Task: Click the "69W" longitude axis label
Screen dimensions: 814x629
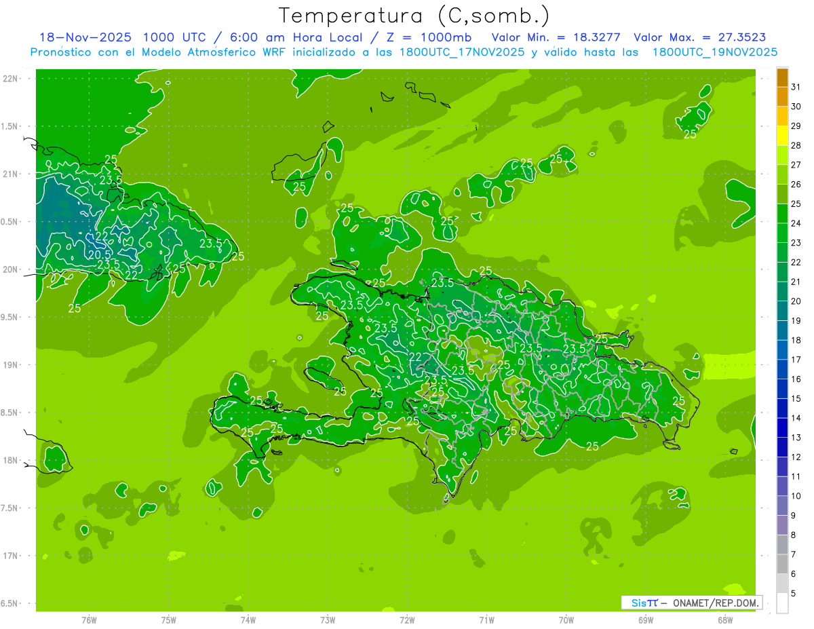Action: 645,620
